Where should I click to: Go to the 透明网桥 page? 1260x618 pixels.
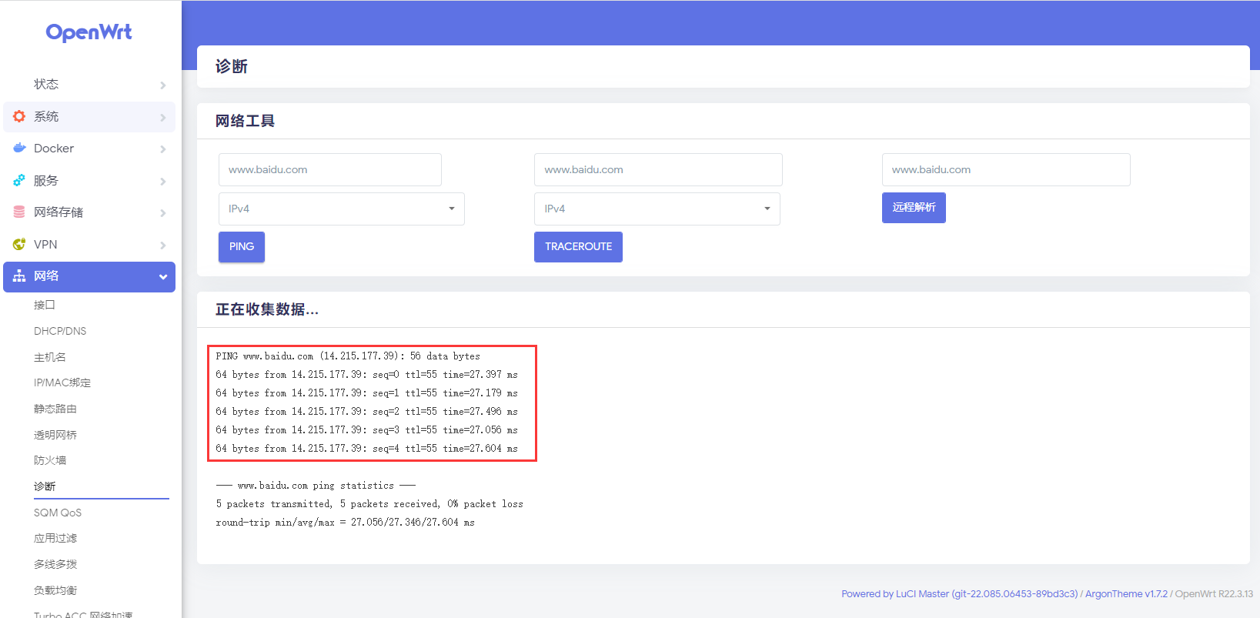click(x=55, y=435)
